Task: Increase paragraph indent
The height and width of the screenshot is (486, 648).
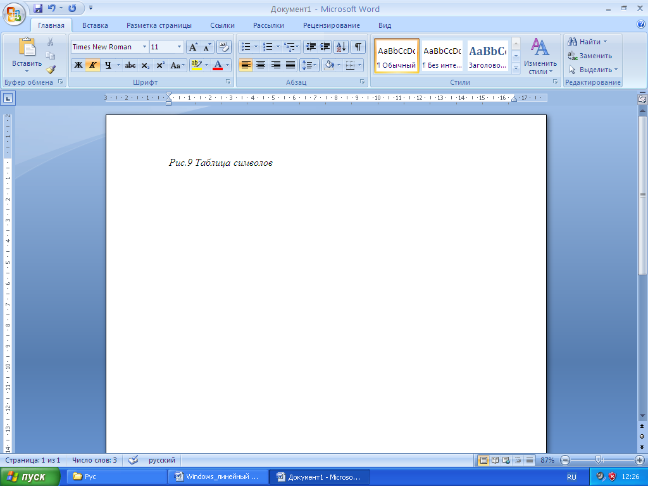Action: (x=325, y=47)
